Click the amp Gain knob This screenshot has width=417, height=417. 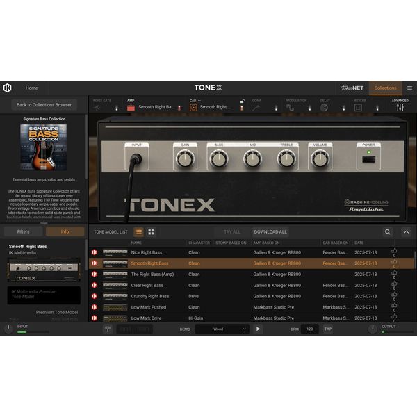185,159
